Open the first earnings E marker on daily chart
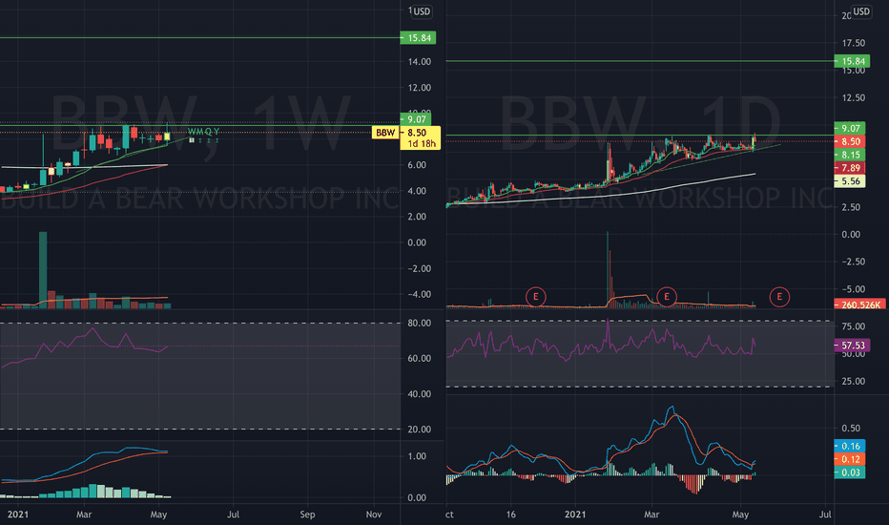This screenshot has height=525, width=889. pyautogui.click(x=535, y=297)
